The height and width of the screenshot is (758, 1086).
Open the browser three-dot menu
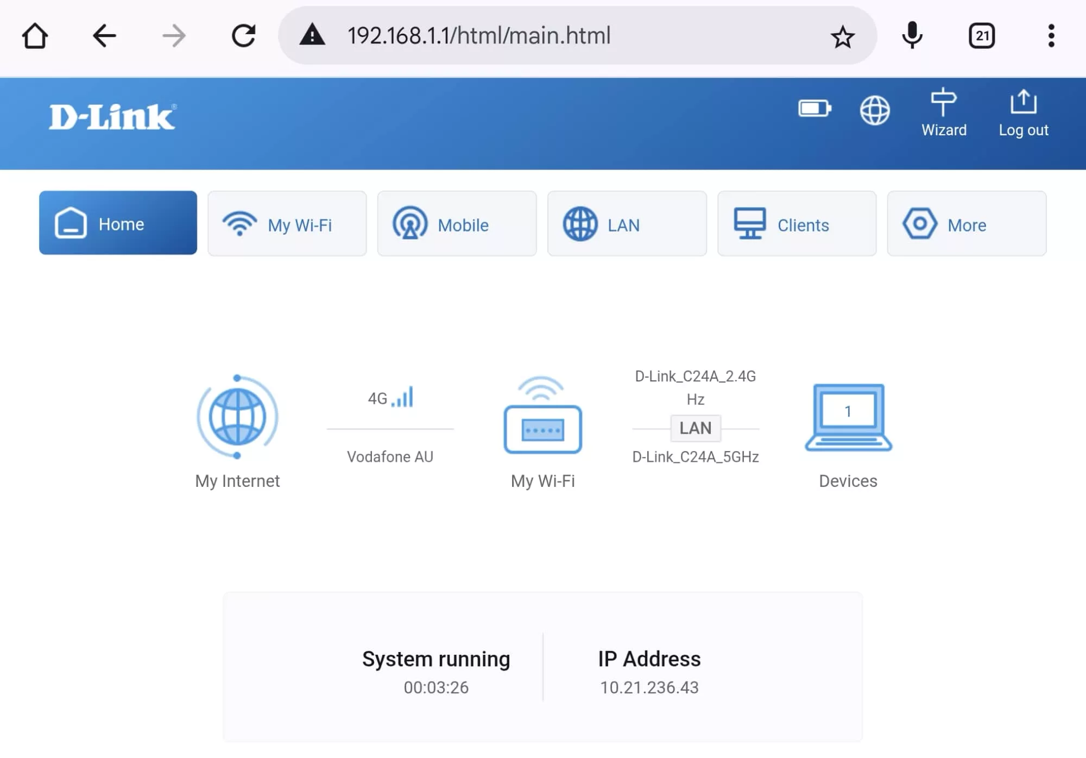[1051, 36]
